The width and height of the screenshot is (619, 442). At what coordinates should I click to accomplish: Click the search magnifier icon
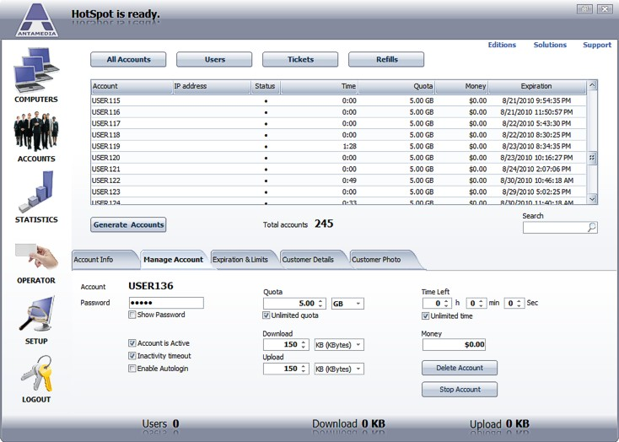tap(592, 228)
